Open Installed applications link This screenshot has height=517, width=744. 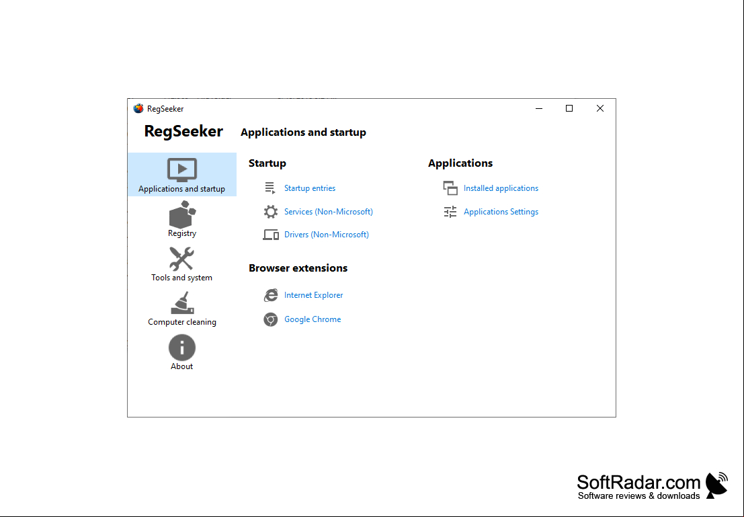(501, 188)
